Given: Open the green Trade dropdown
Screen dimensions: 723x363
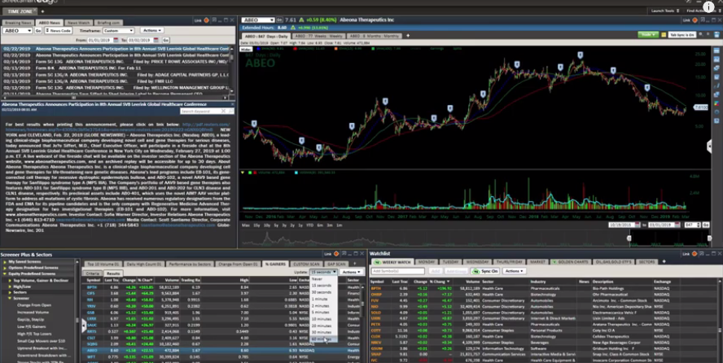Looking at the screenshot, I should click(648, 34).
